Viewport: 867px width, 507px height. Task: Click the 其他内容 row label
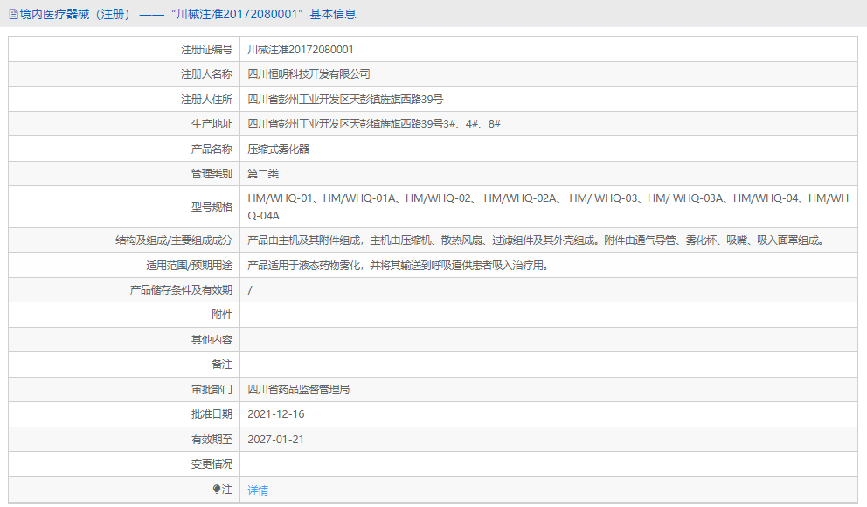tap(212, 340)
